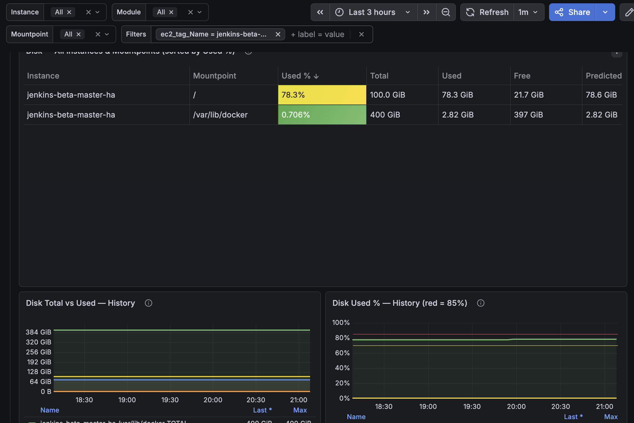Remove the All value from Instance

tap(69, 12)
